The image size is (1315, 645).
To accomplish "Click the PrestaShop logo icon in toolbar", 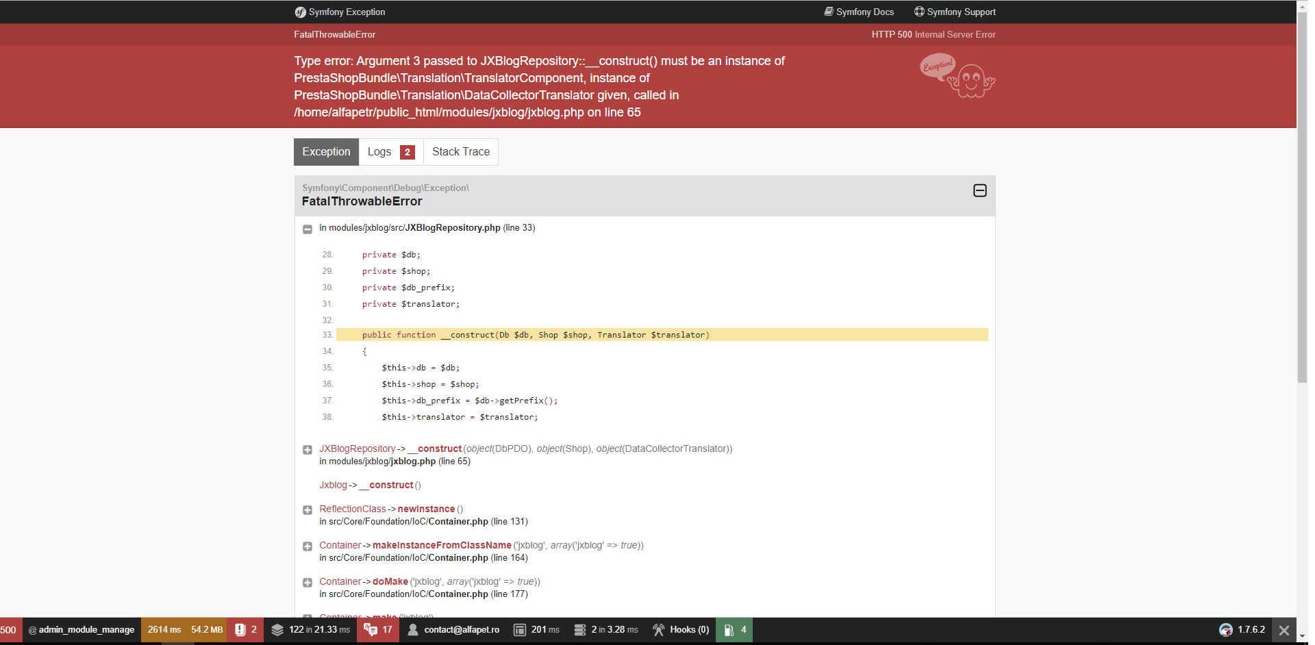I will [1226, 630].
